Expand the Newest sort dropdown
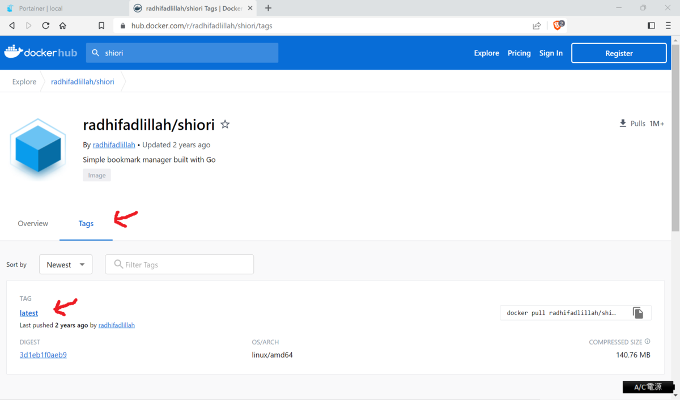The width and height of the screenshot is (680, 400). click(x=66, y=265)
